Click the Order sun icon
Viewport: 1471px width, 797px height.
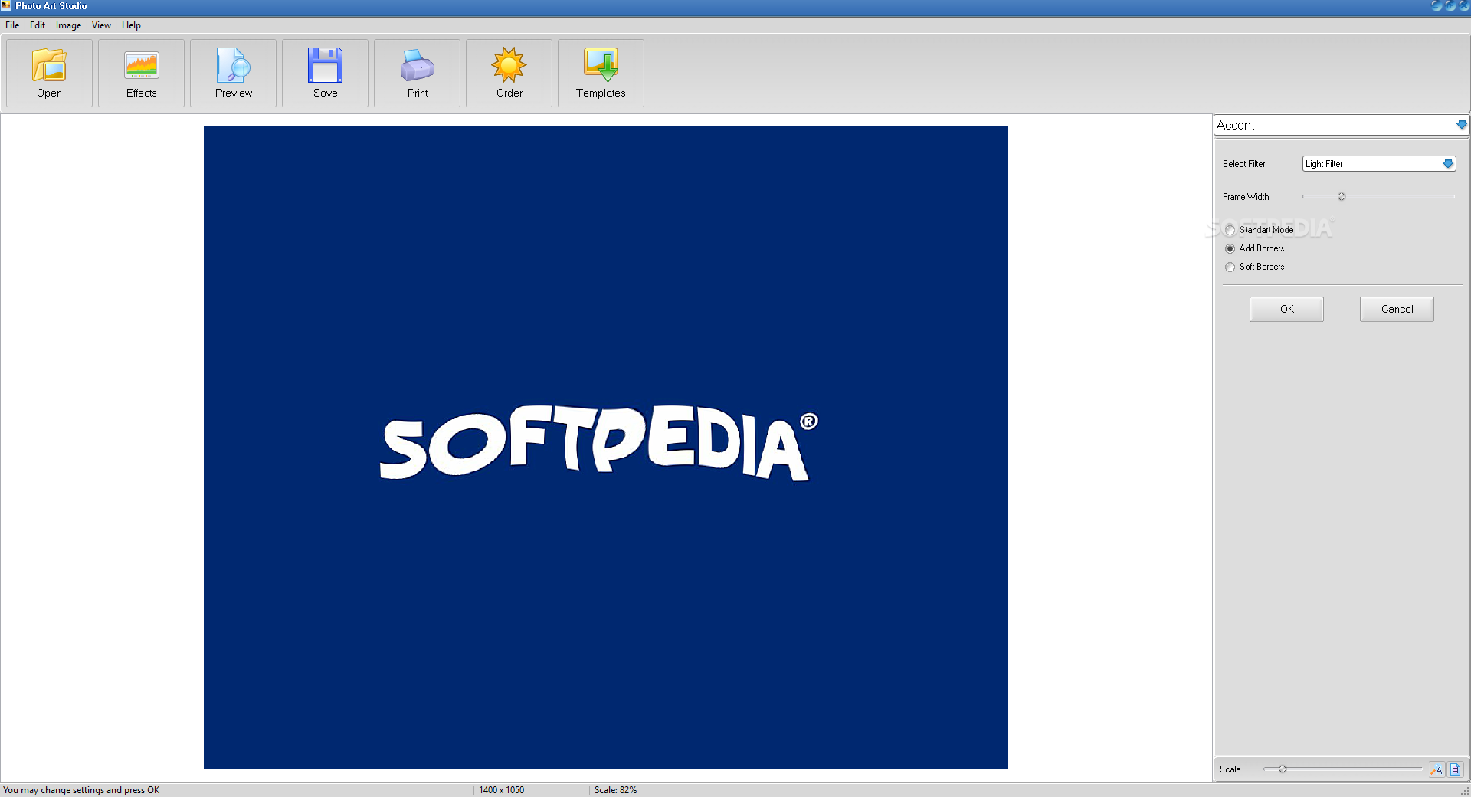(509, 74)
